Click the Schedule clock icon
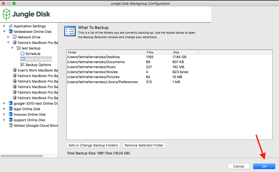 (22, 54)
